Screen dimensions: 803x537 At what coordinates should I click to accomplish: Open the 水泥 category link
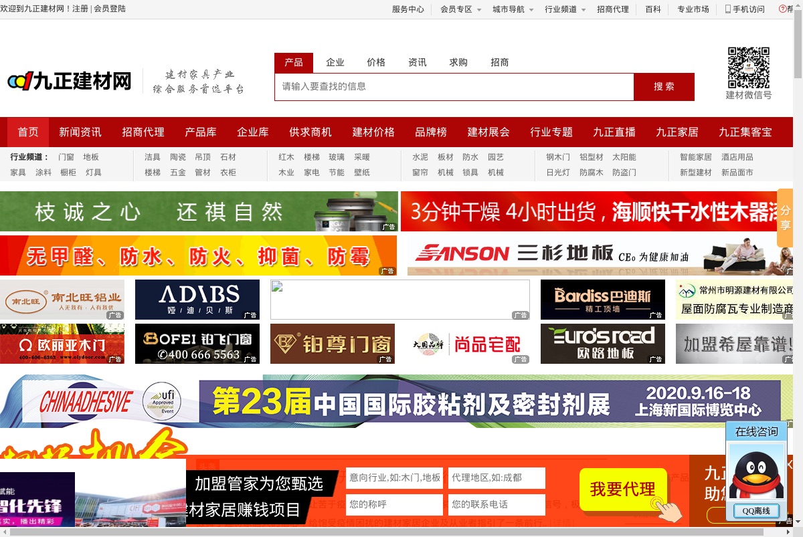coord(420,157)
